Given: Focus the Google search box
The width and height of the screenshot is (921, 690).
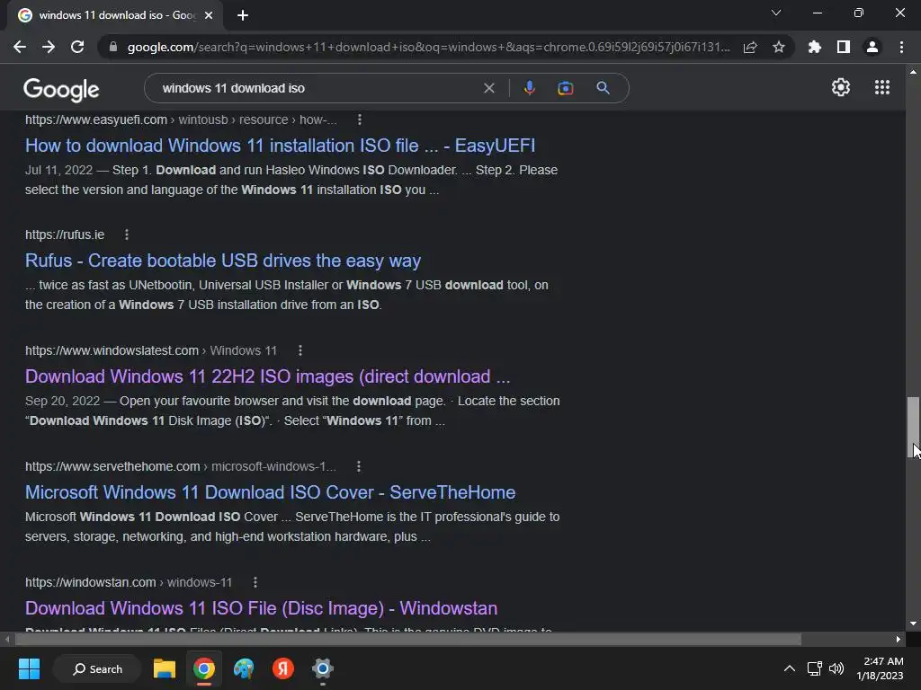Looking at the screenshot, I should tap(317, 88).
